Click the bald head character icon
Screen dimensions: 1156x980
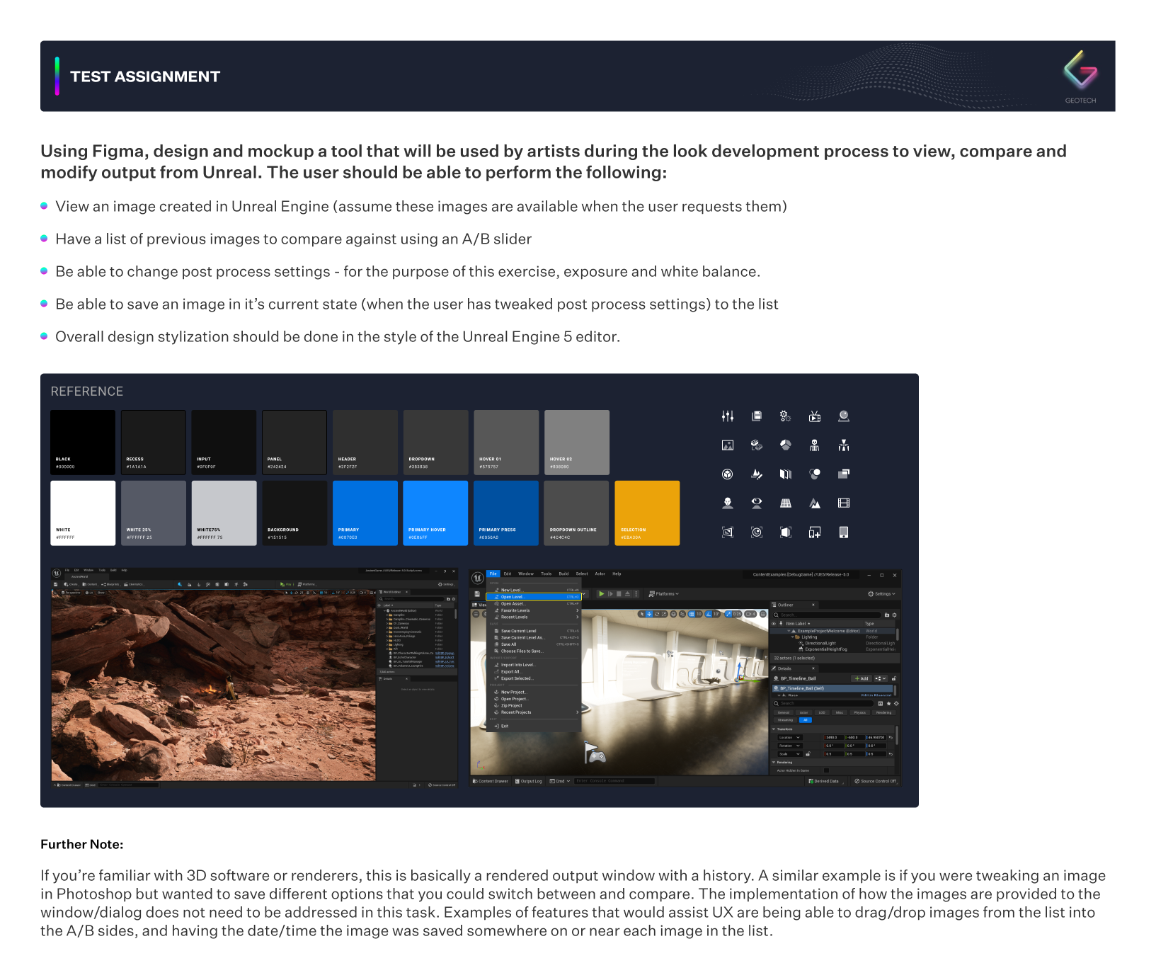(728, 503)
